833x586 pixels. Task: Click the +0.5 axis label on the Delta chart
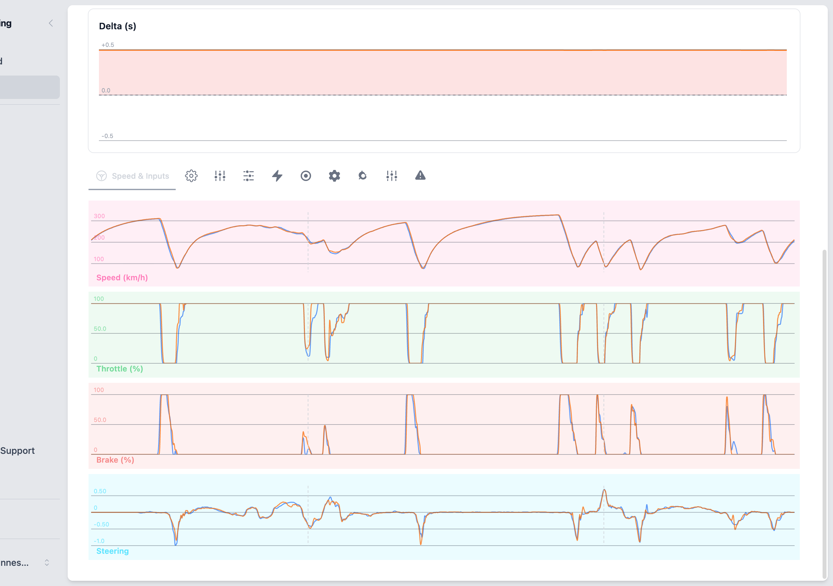107,45
